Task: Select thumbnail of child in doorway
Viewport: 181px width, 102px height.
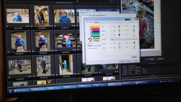Action: 66,65
